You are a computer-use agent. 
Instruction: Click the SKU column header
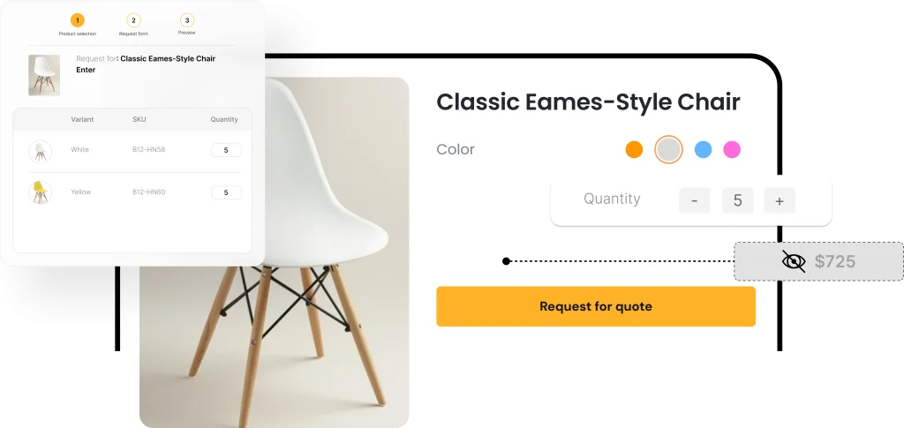(x=139, y=119)
